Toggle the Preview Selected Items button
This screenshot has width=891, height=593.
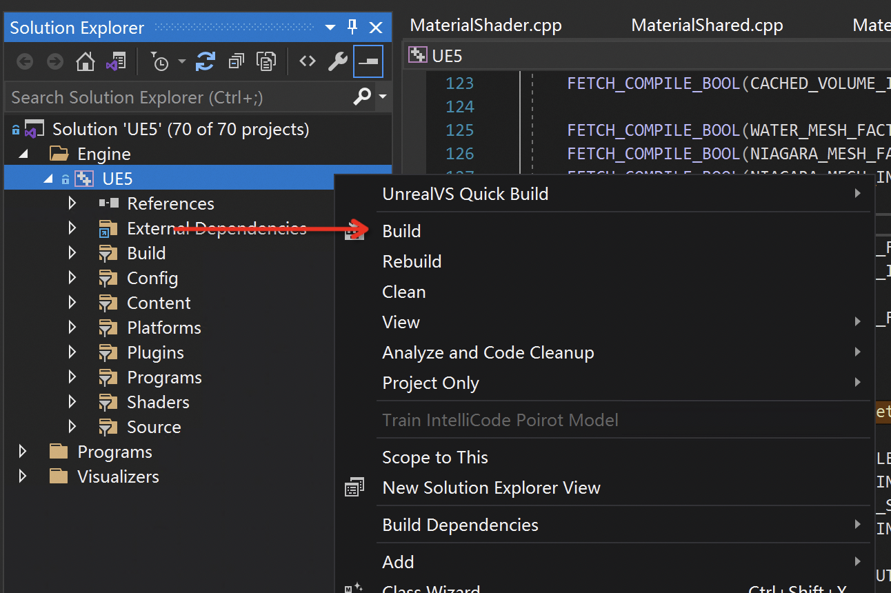[368, 62]
